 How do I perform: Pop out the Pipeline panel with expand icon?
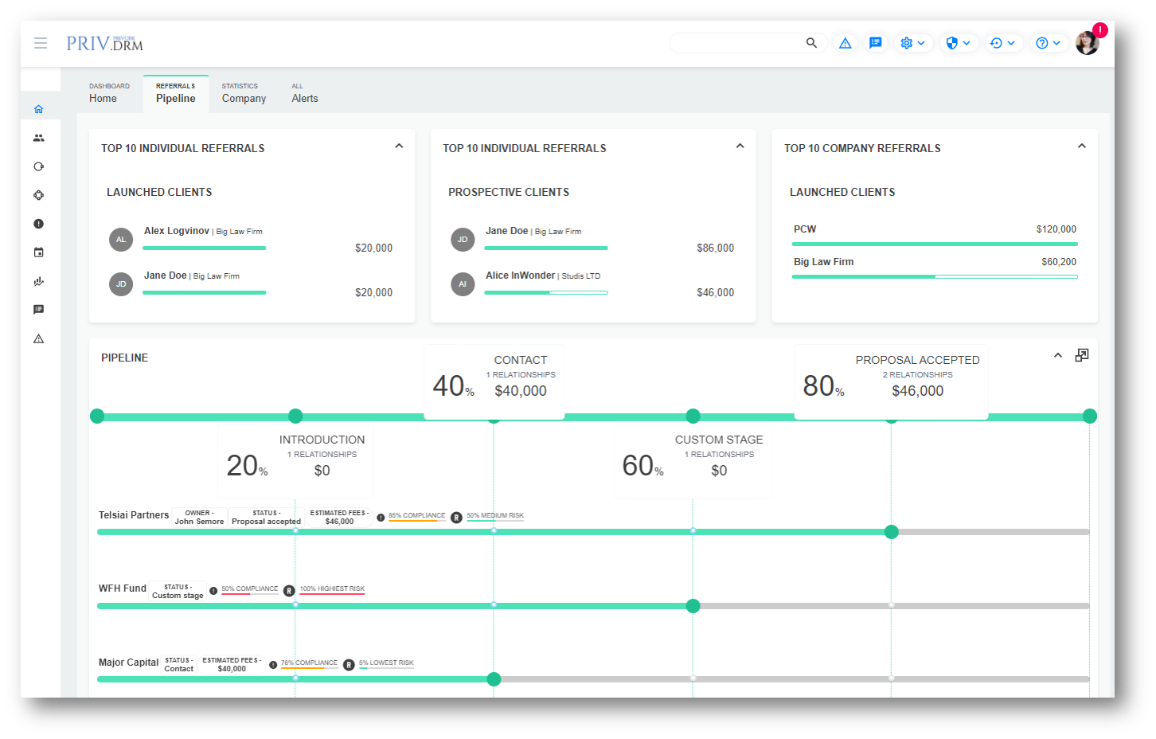click(x=1081, y=355)
